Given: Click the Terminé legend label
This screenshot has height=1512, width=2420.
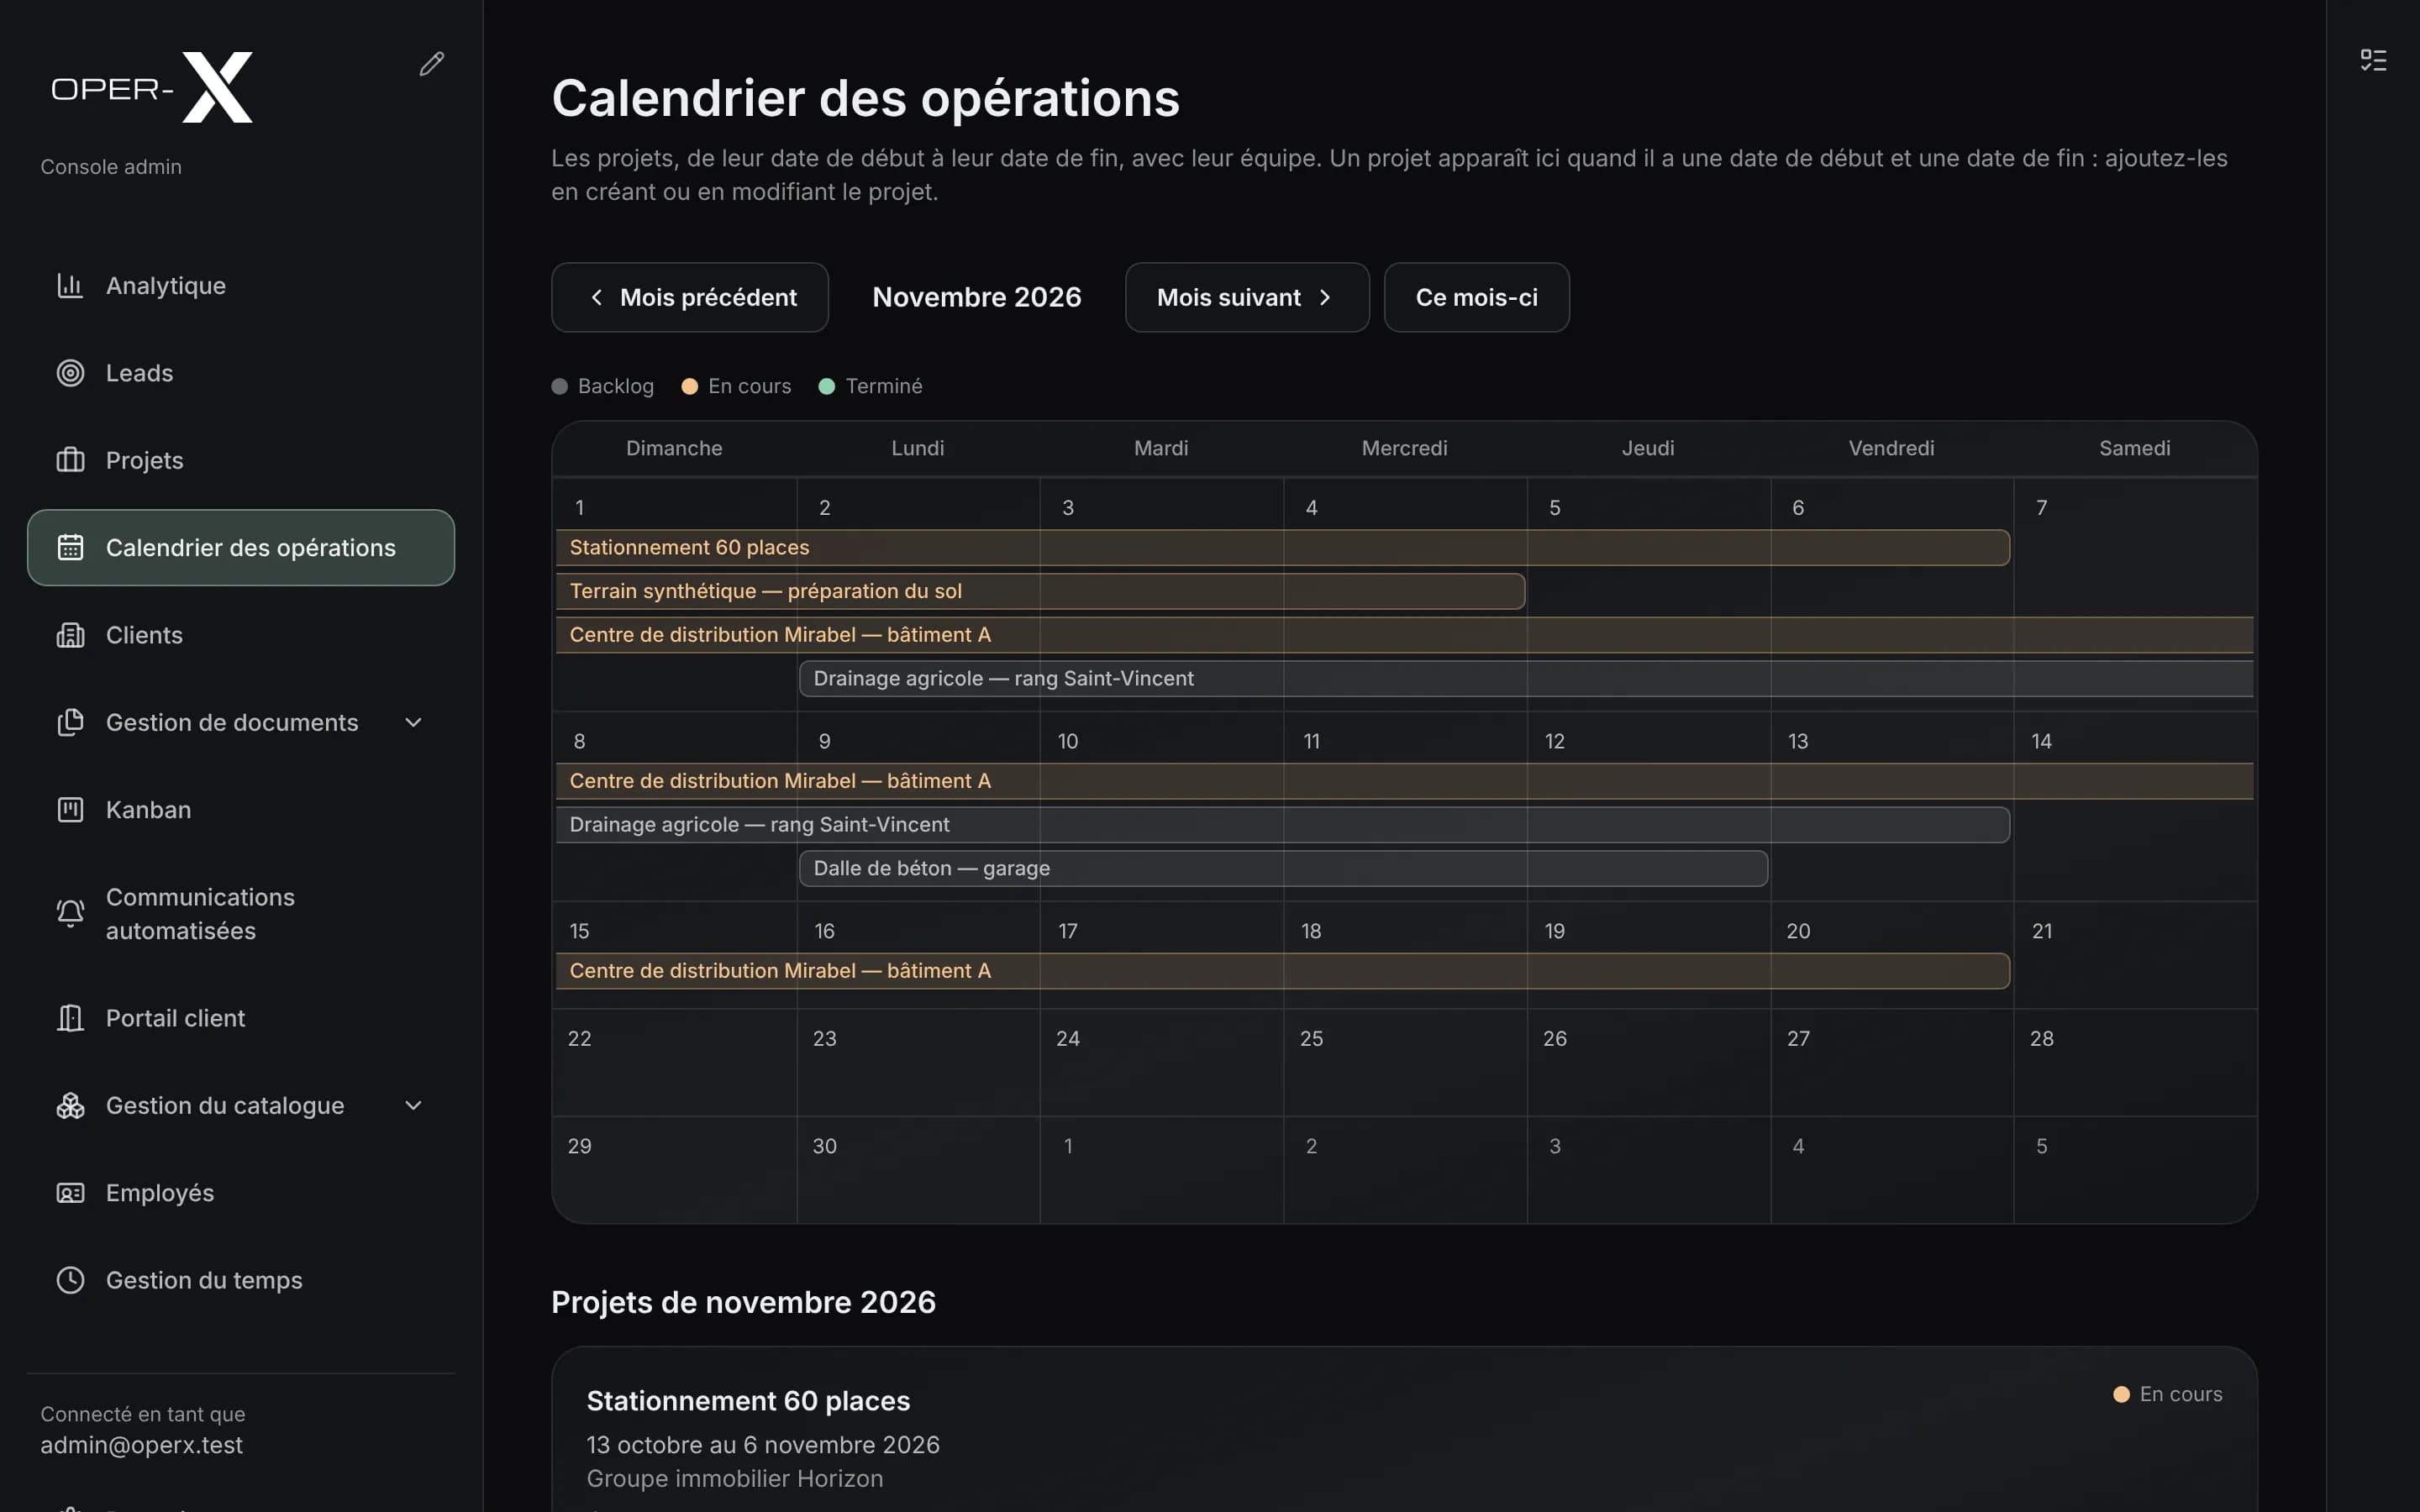Looking at the screenshot, I should [x=884, y=386].
